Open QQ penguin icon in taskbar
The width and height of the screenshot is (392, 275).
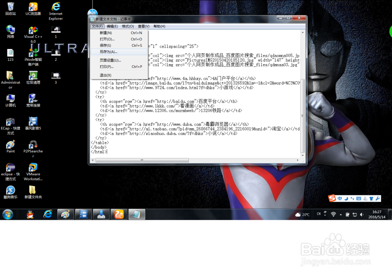tap(30, 214)
